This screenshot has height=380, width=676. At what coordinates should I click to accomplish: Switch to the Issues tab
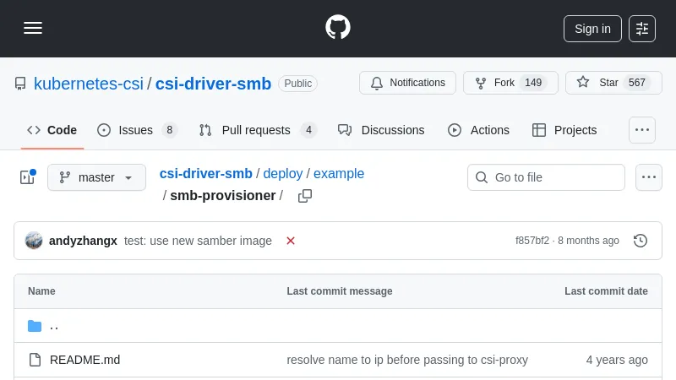pos(137,130)
